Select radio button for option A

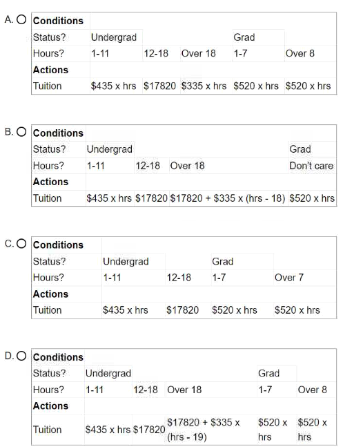[x=21, y=19]
